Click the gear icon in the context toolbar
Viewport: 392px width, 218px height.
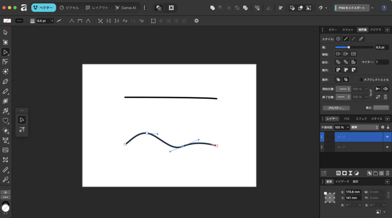tap(196, 21)
